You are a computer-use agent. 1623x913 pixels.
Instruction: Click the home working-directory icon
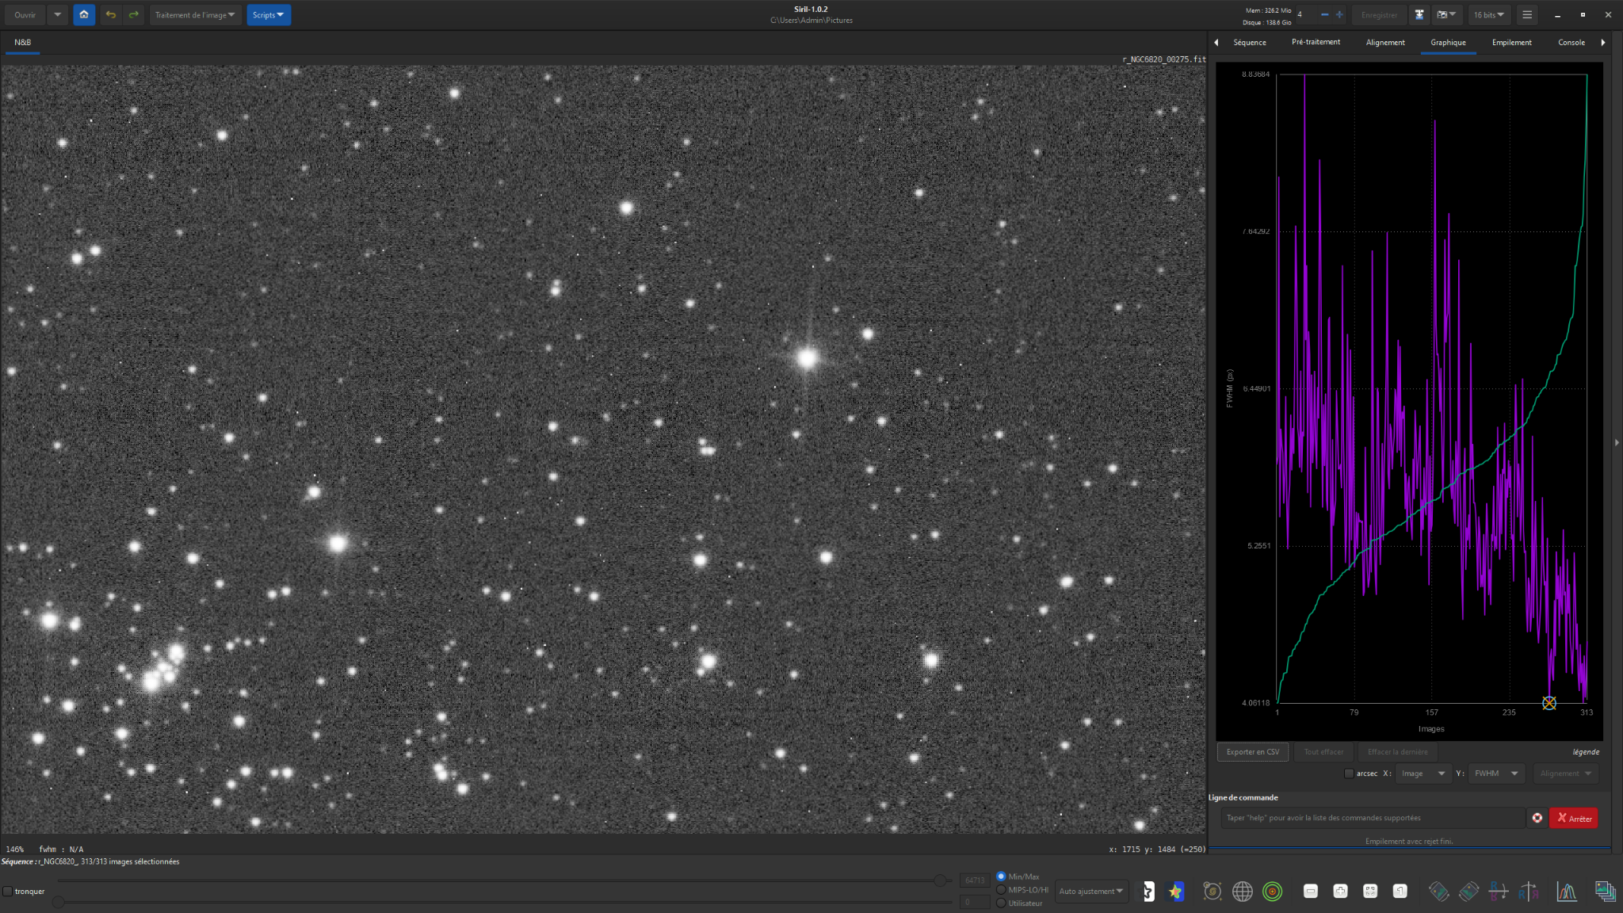(x=84, y=15)
